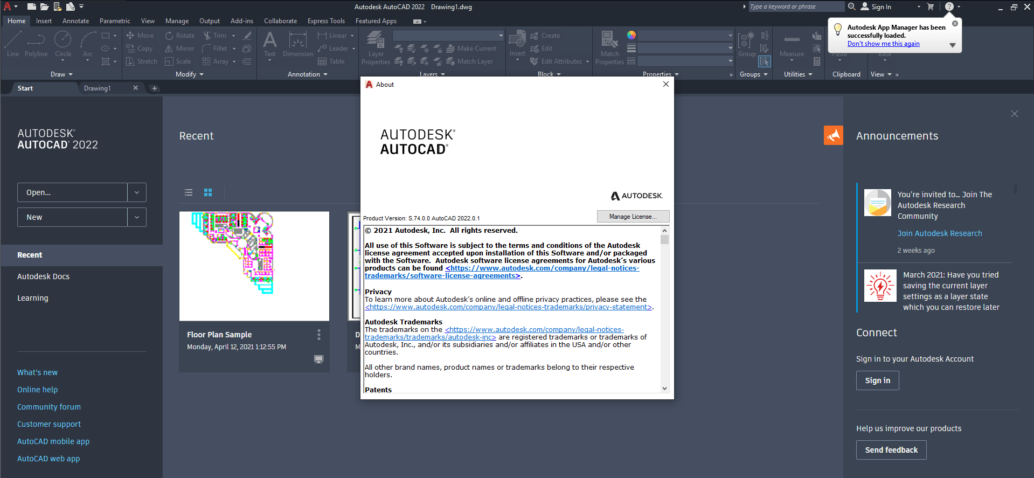Click the Stretch tool
1034x478 pixels.
coord(142,61)
